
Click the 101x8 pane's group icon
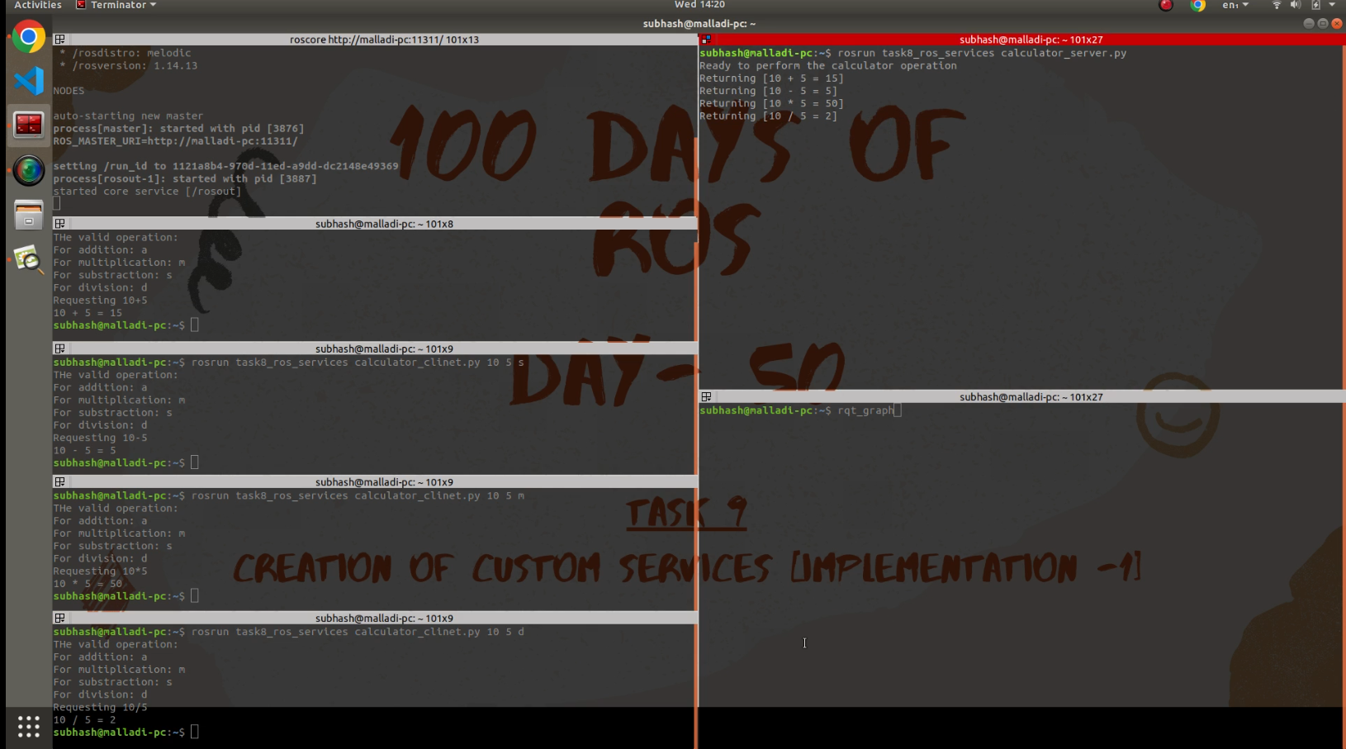[x=59, y=224]
